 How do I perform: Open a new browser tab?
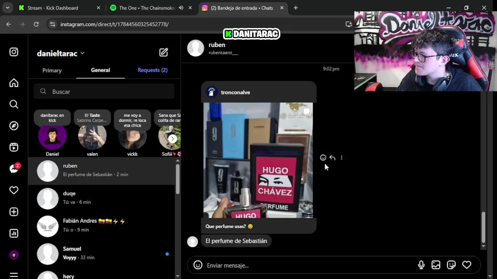click(x=295, y=8)
